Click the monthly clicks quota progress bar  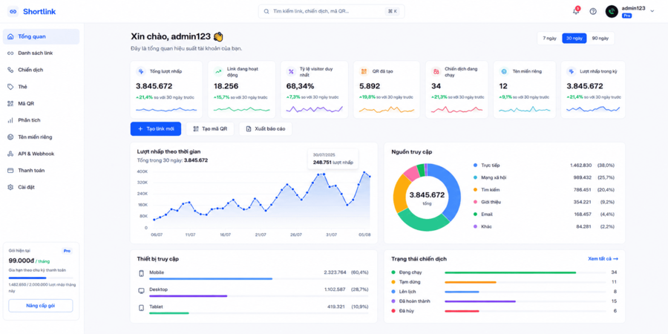pos(41,278)
